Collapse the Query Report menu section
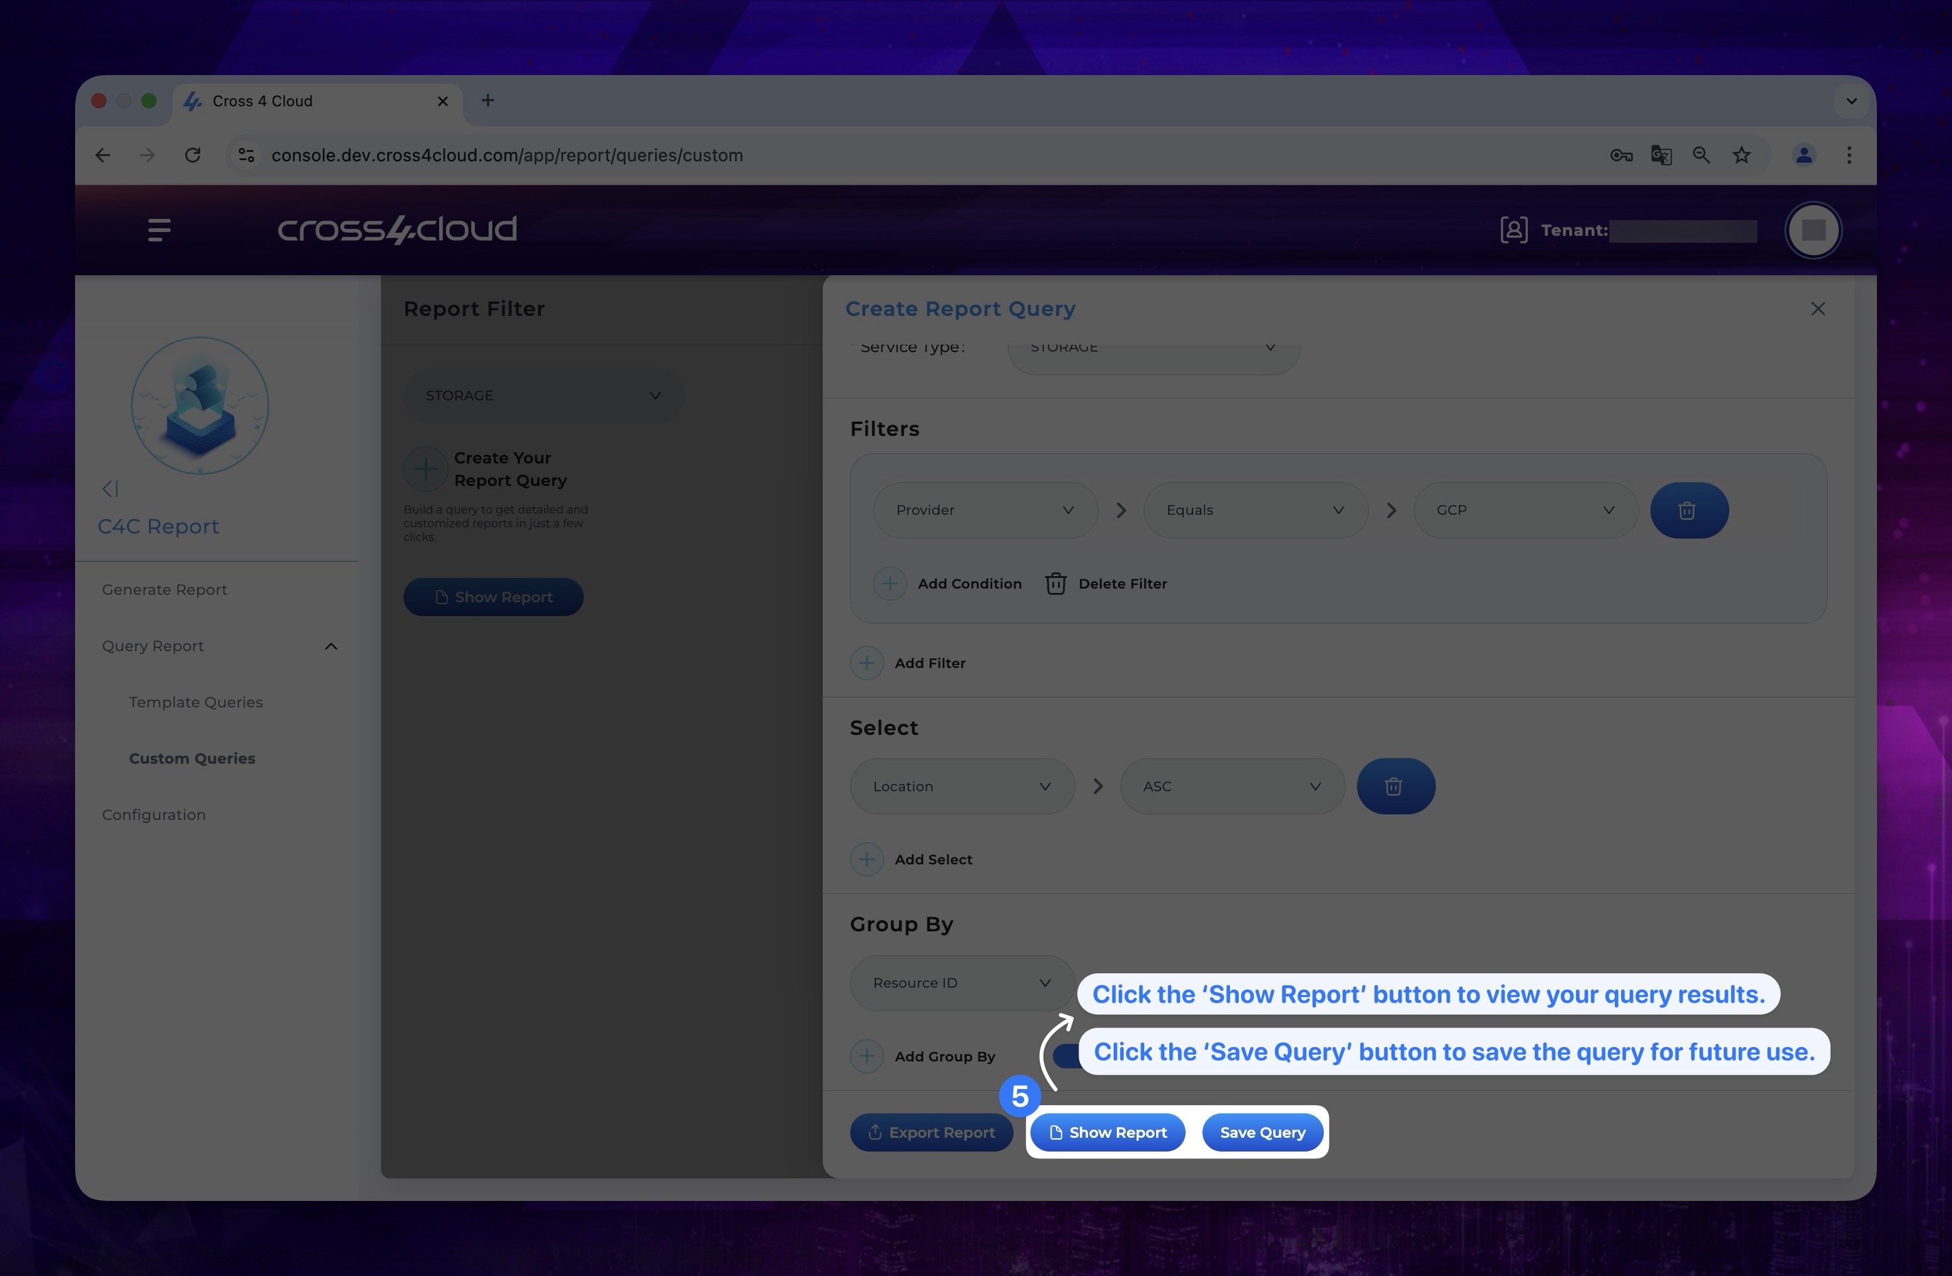 click(x=330, y=646)
